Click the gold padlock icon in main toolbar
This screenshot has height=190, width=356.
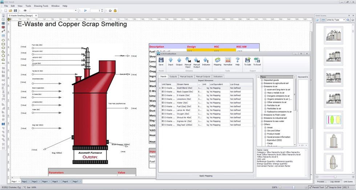tap(115, 11)
